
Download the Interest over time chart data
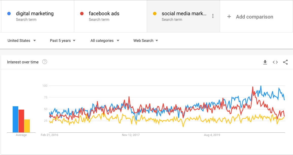[265, 62]
